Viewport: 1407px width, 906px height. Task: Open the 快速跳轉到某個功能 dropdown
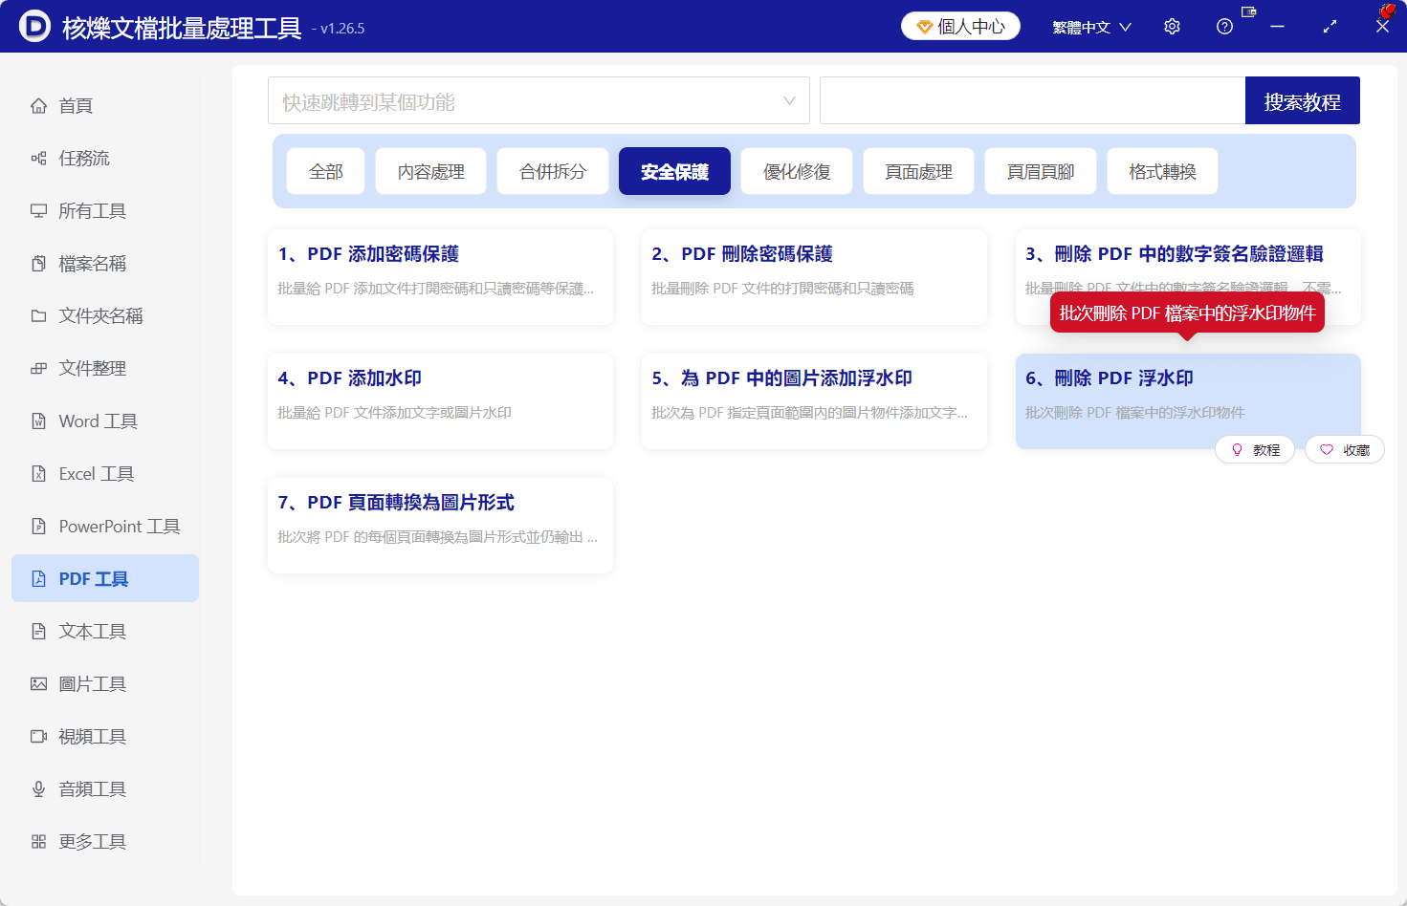coord(539,100)
